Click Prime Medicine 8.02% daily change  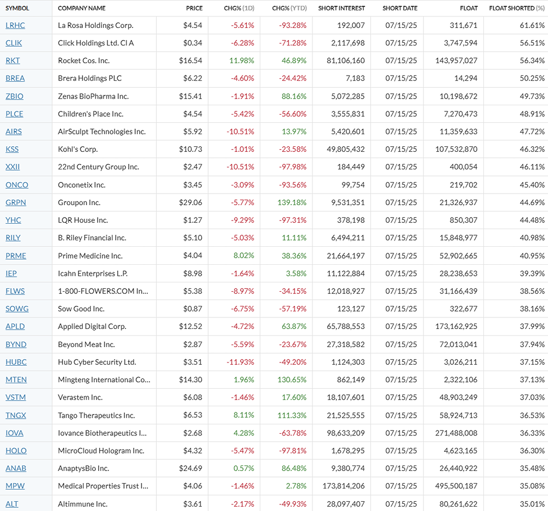point(244,256)
